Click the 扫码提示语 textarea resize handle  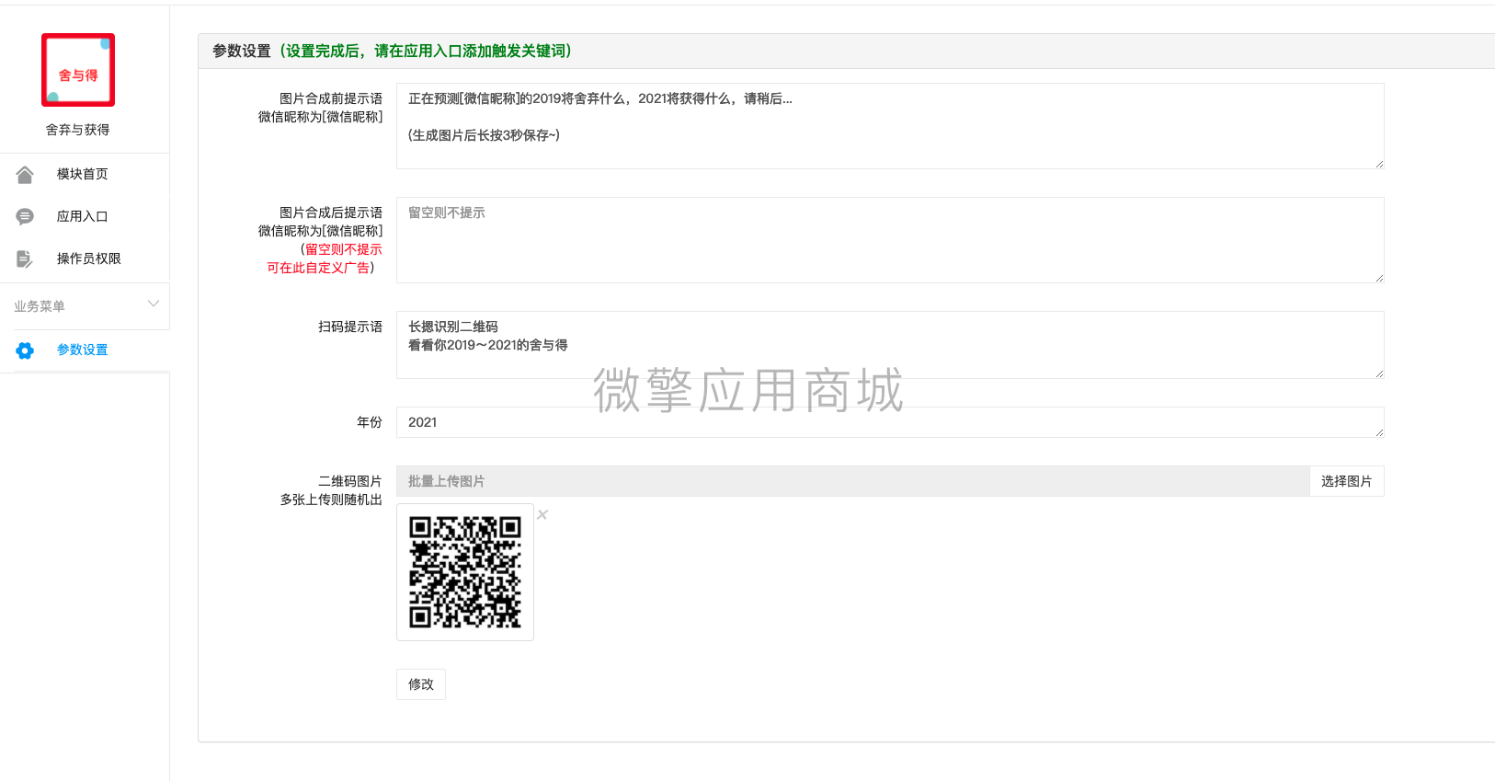(x=1379, y=373)
